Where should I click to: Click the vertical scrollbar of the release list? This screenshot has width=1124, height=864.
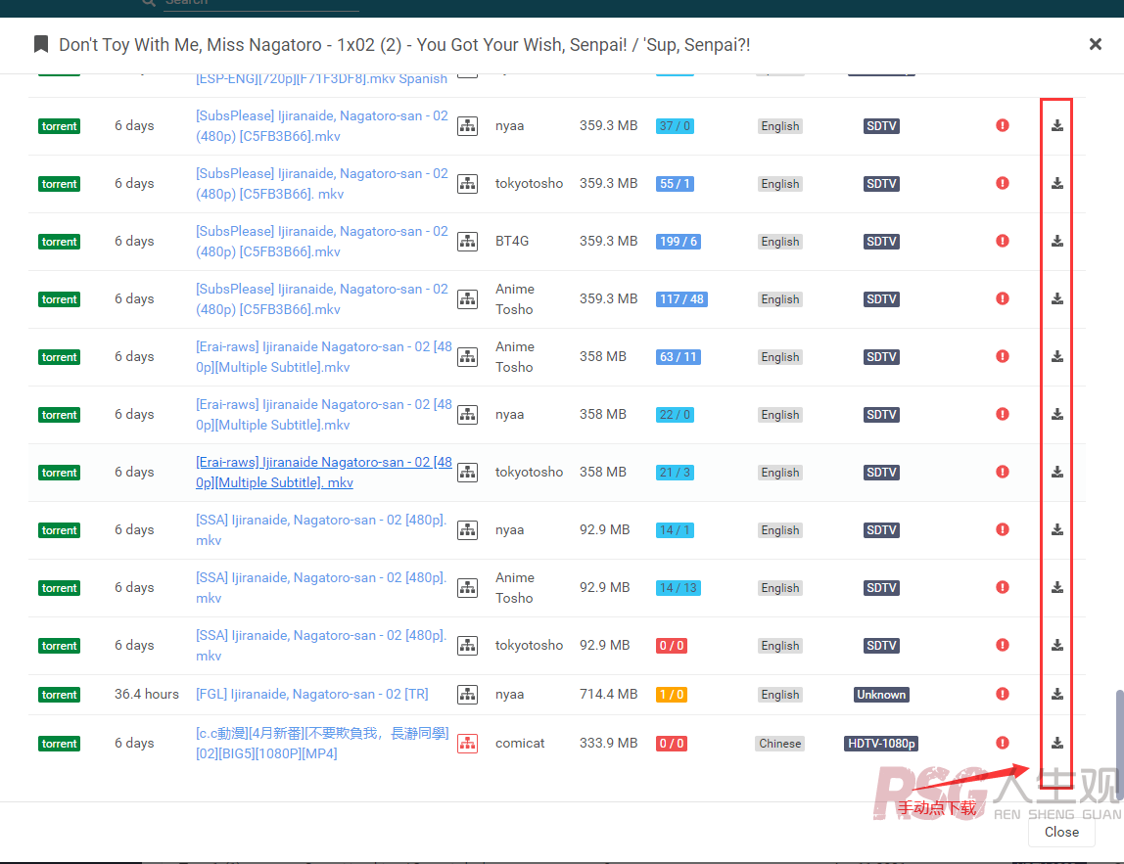click(1119, 745)
